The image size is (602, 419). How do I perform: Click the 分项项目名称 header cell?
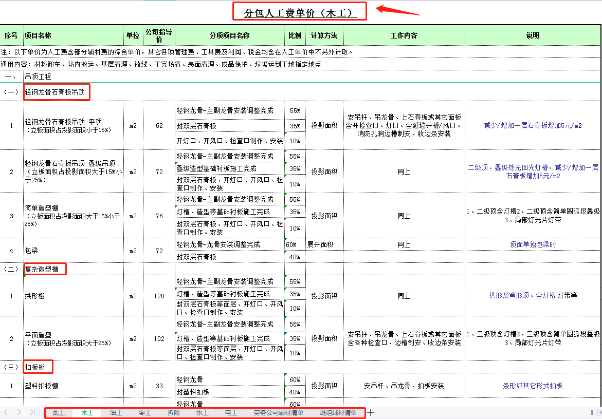pyautogui.click(x=230, y=35)
